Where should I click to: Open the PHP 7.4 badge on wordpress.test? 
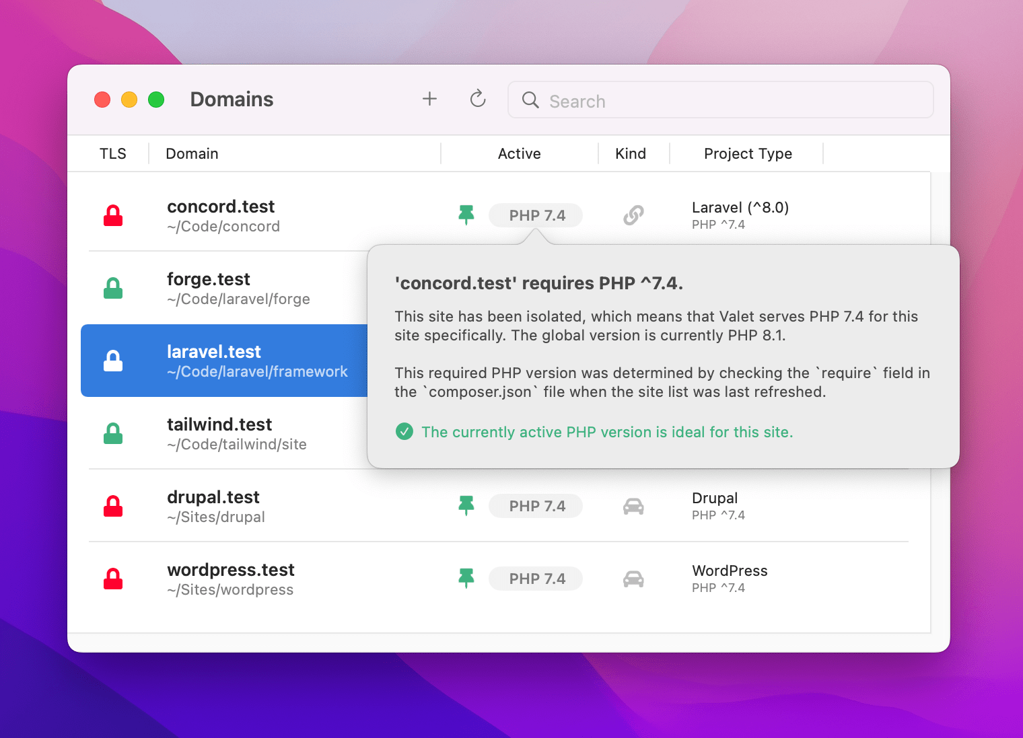pos(536,579)
